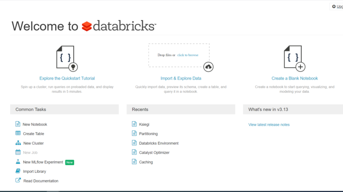The image size is (343, 192).
Task: Open recent Databricks Environment notebook
Action: 159,143
